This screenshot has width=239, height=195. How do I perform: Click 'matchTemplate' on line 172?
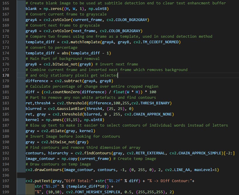coord(85,42)
